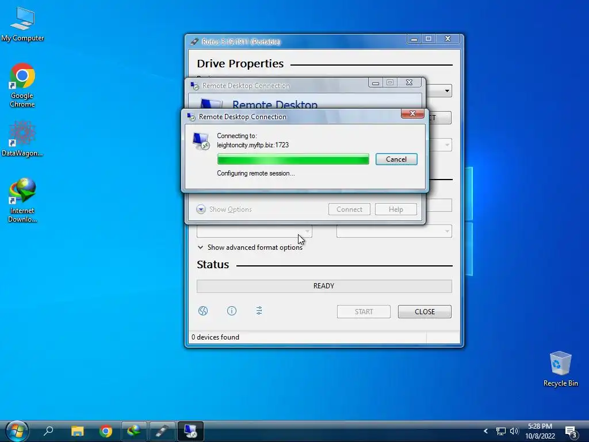Open Internet Download Manager desktop shortcut
589x442 pixels.
coord(22,200)
